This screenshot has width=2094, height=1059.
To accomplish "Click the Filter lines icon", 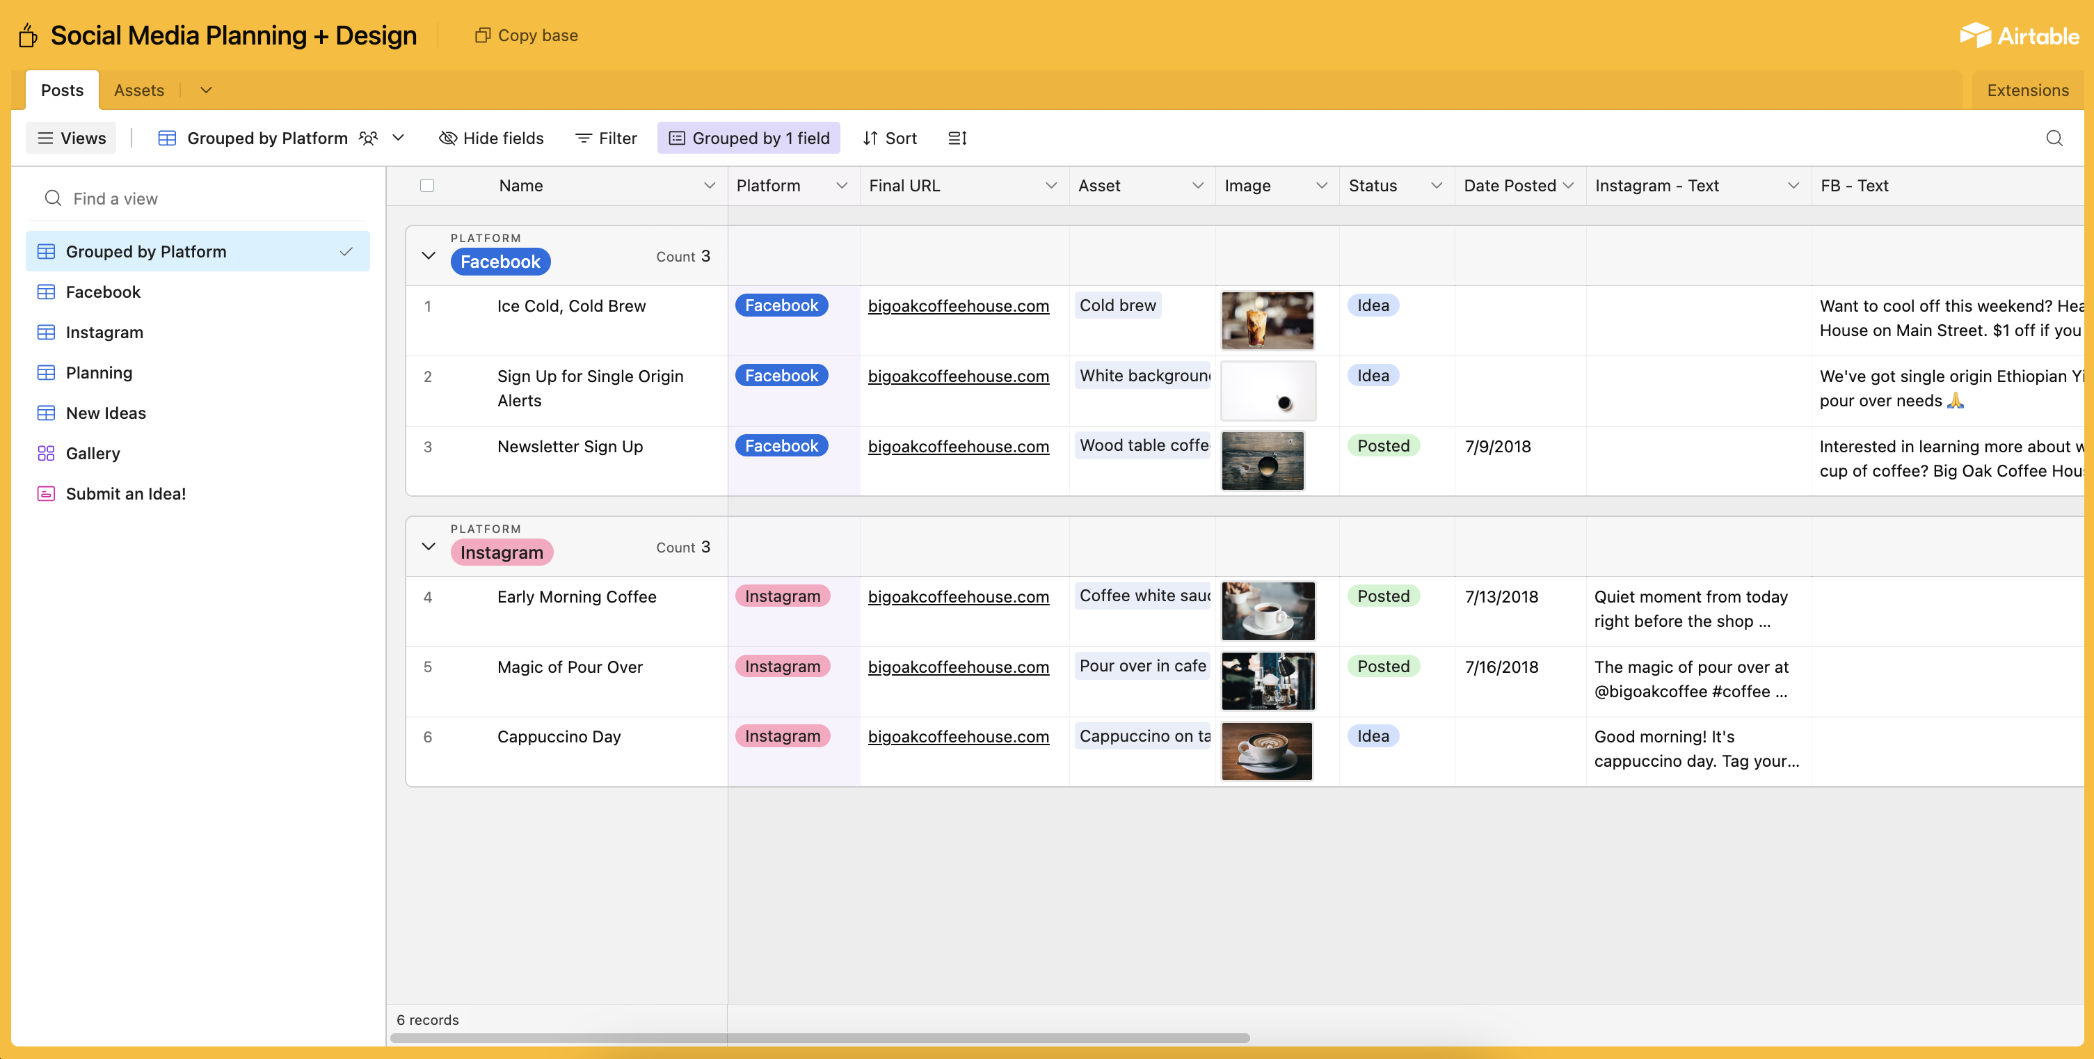I will click(583, 138).
